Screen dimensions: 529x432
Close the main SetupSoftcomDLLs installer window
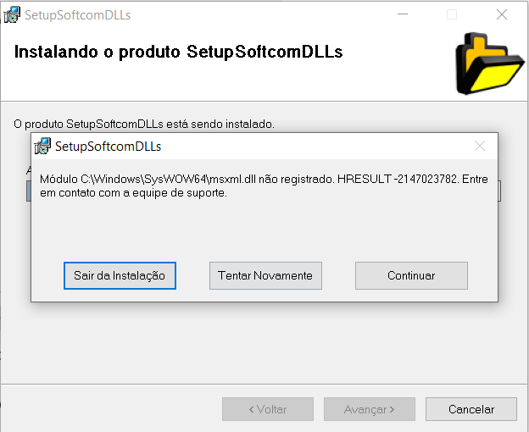click(x=502, y=14)
